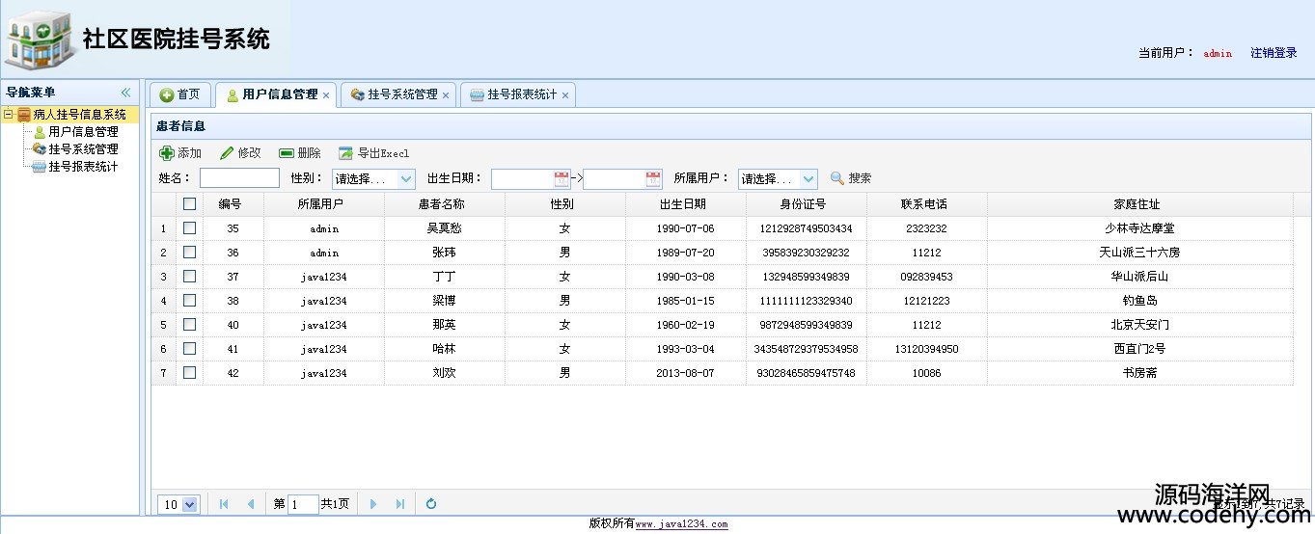The width and height of the screenshot is (1315, 534).
Task: Click the 注销登录 logout link
Action: (1274, 53)
